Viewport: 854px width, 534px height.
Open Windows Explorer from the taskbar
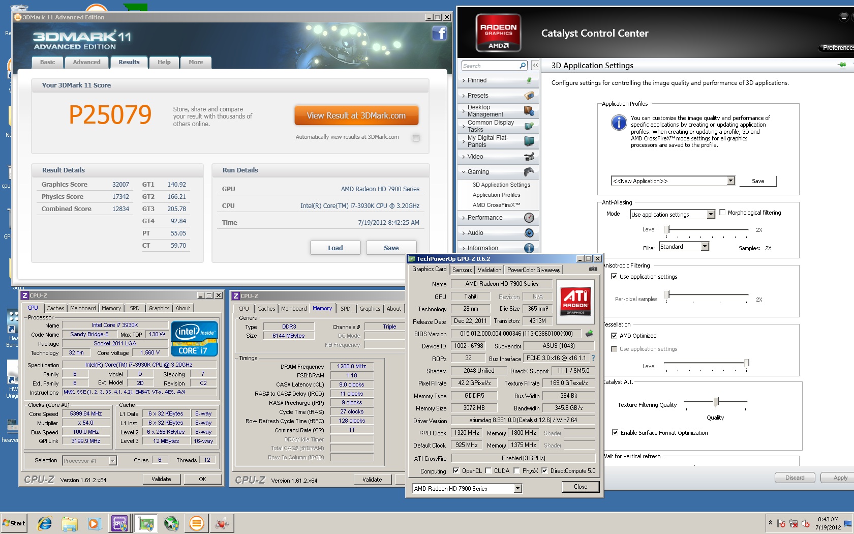pos(70,523)
